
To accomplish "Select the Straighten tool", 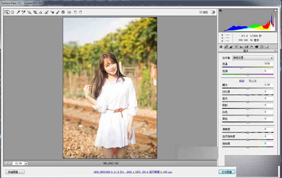I will pyautogui.click(x=41, y=12).
